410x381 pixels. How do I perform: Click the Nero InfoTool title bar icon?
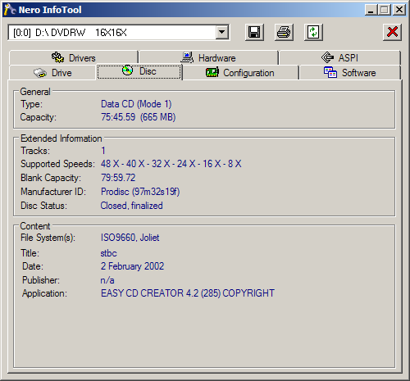10,10
